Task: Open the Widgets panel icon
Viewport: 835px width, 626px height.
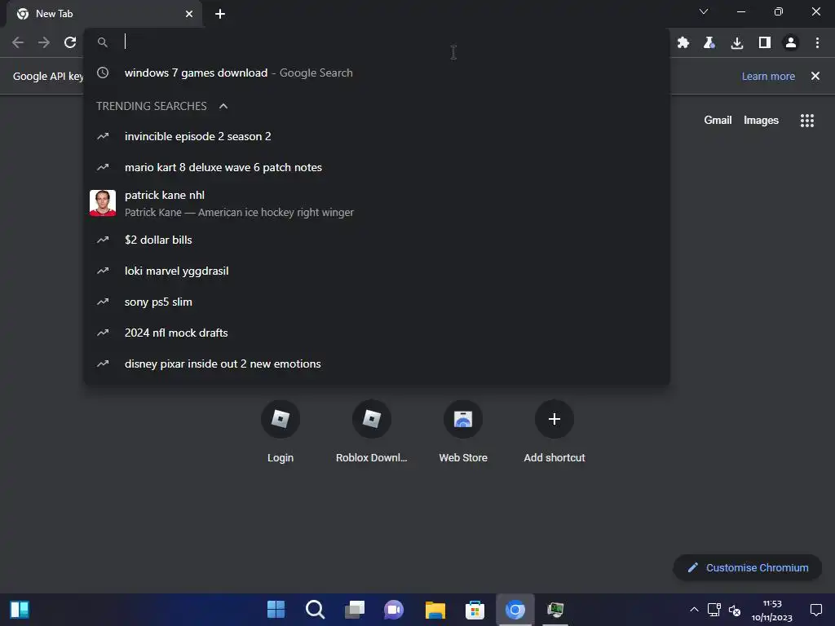Action: coord(20,610)
